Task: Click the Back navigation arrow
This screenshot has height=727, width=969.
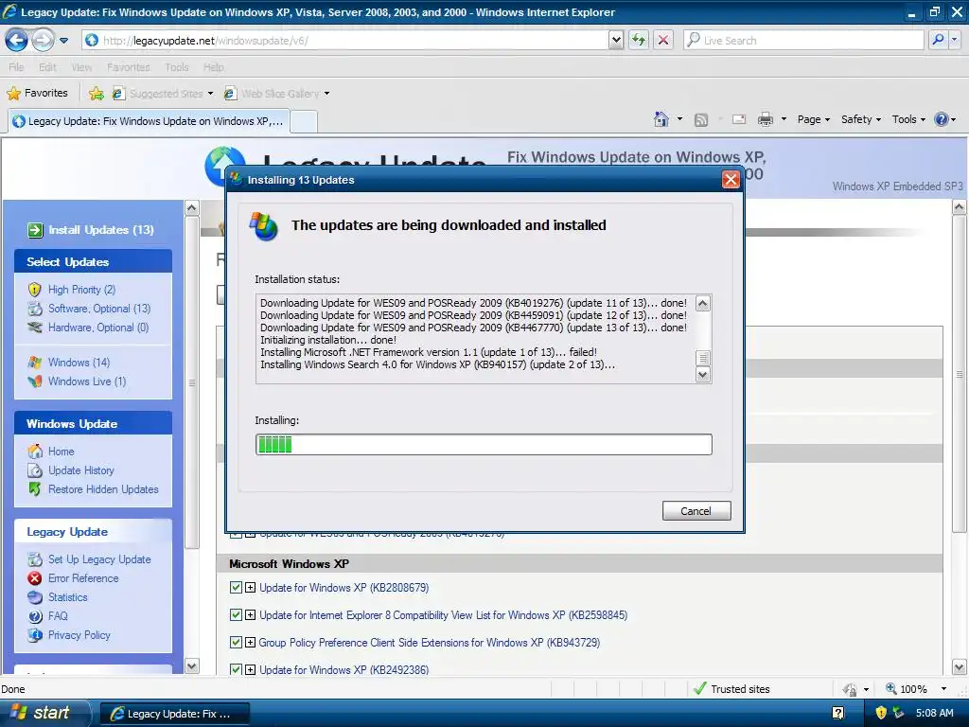Action: pos(17,41)
